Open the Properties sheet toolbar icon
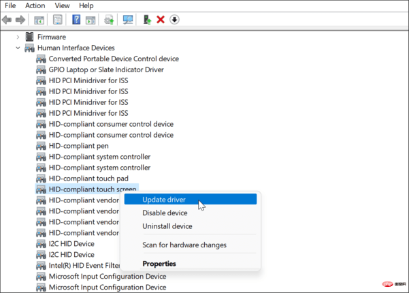 coord(57,20)
